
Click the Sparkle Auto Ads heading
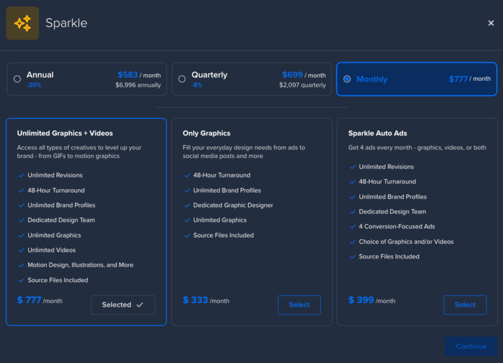coord(378,133)
